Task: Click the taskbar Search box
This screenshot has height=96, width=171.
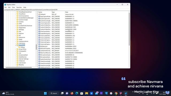Action: (x=54, y=93)
